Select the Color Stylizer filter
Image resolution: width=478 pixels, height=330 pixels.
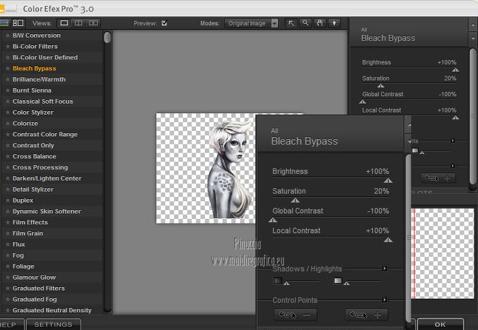point(33,112)
